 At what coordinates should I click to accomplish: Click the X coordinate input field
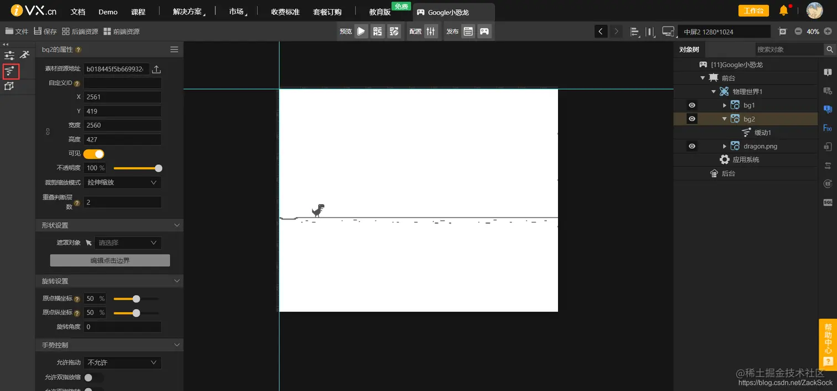tap(122, 97)
